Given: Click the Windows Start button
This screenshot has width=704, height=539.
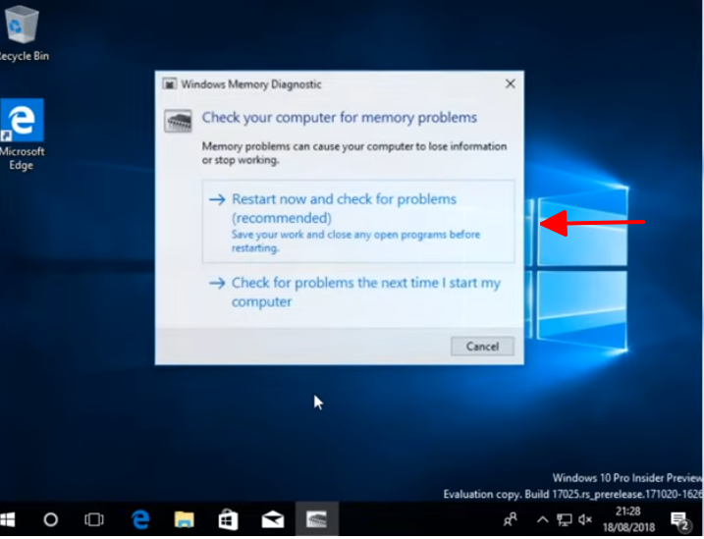Looking at the screenshot, I should click(x=10, y=518).
